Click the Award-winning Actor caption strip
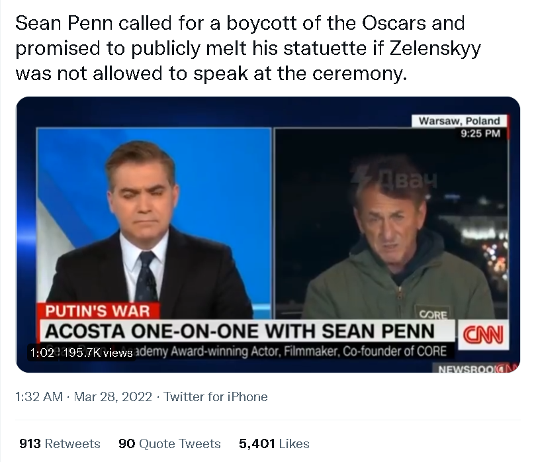 pyautogui.click(x=291, y=351)
